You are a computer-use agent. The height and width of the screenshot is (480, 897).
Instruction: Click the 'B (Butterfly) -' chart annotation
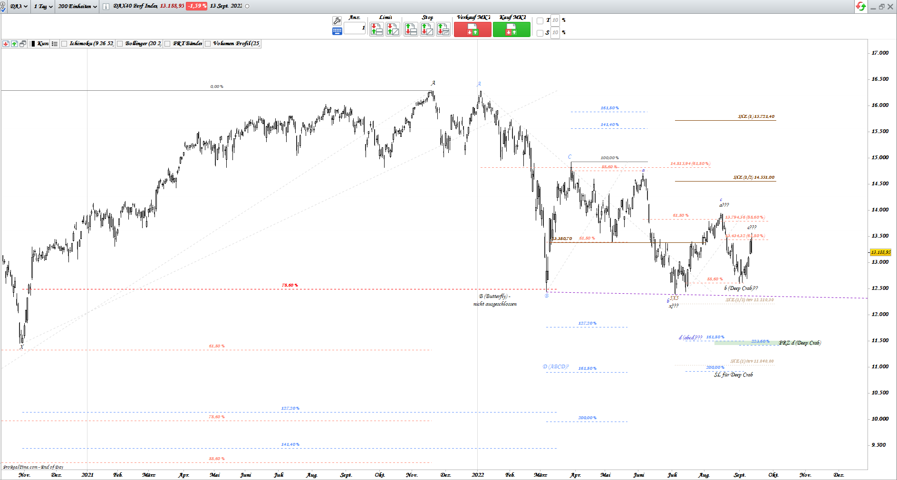pyautogui.click(x=495, y=297)
